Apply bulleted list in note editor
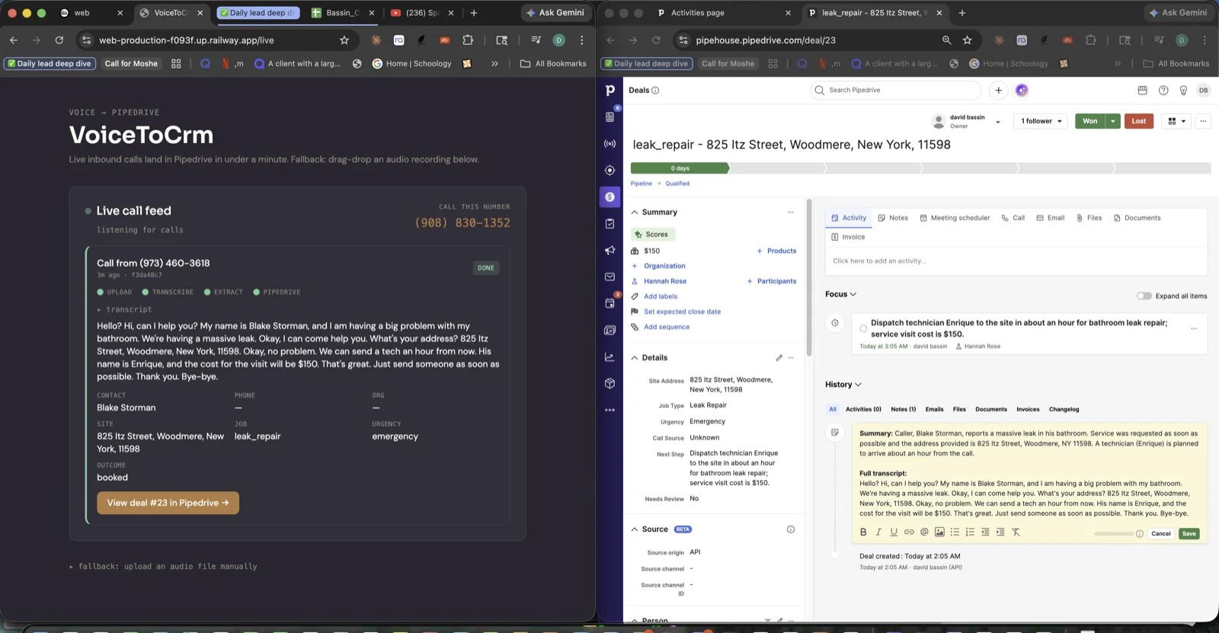This screenshot has height=633, width=1219. point(955,532)
